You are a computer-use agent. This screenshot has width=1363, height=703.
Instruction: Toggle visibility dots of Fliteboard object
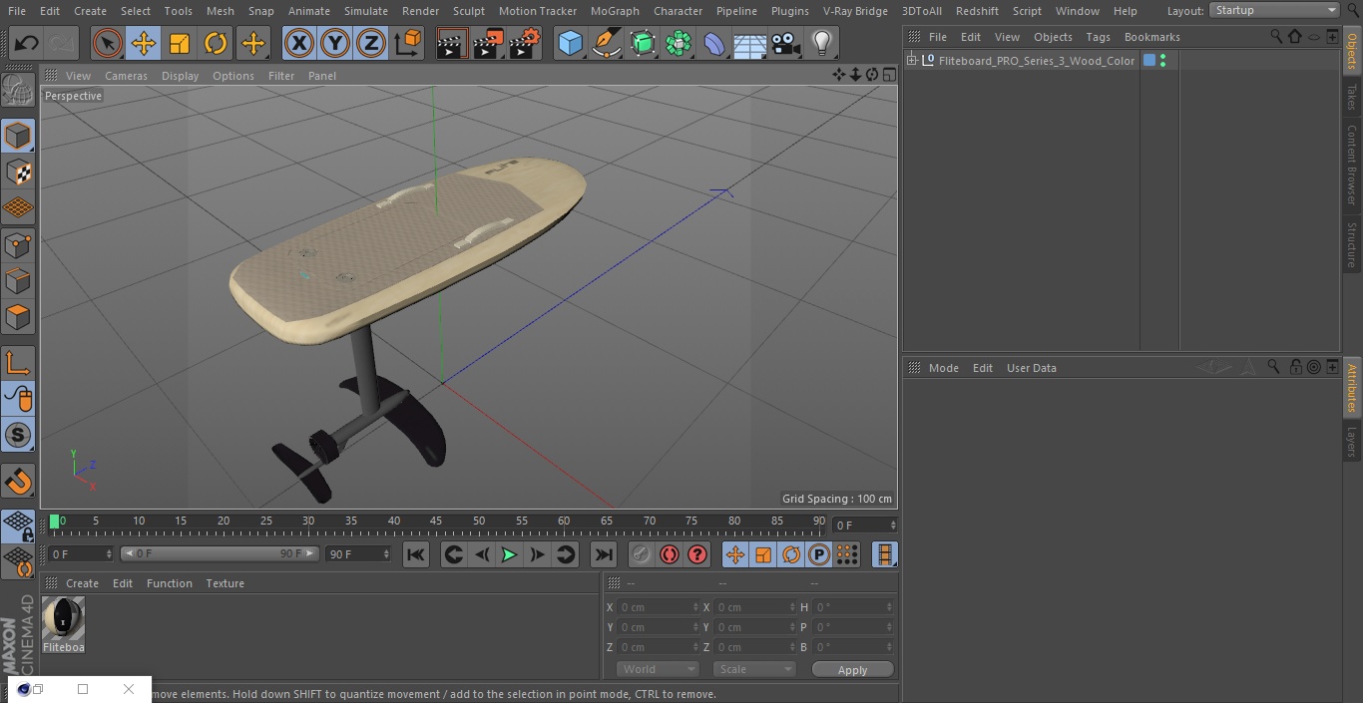click(x=1162, y=61)
